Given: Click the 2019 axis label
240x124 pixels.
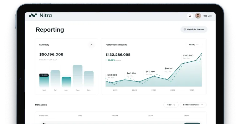Looking at the screenshot, I should point(115,90).
